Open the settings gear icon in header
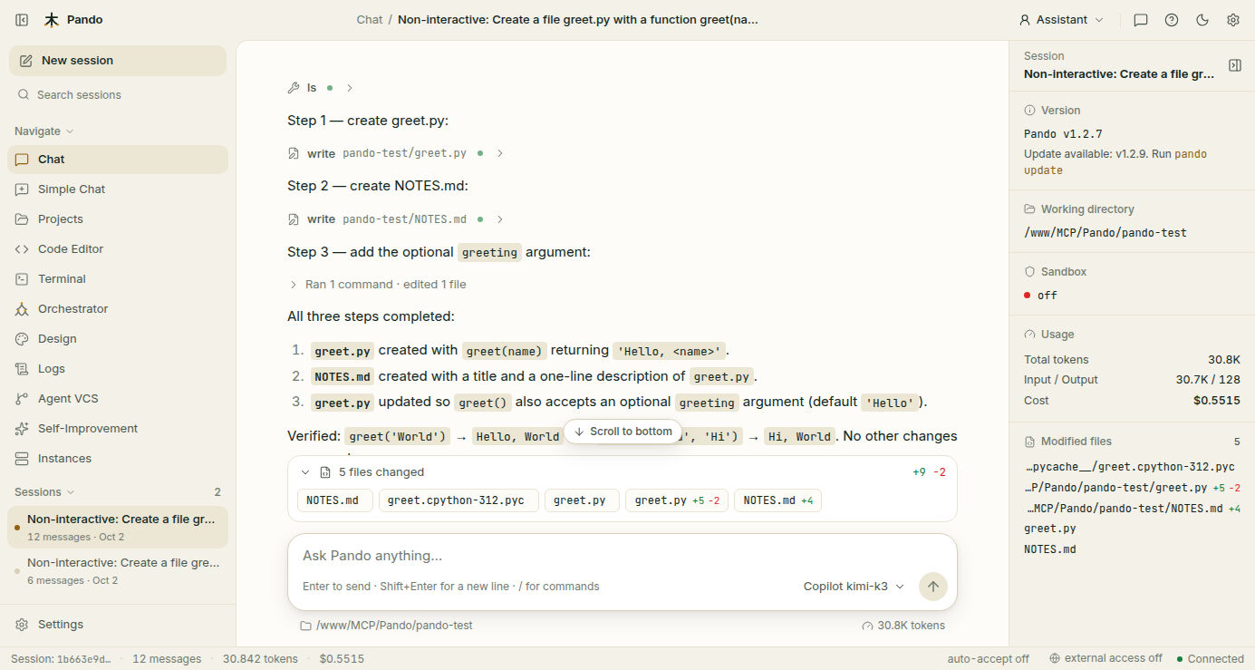The image size is (1255, 670). 1233,20
